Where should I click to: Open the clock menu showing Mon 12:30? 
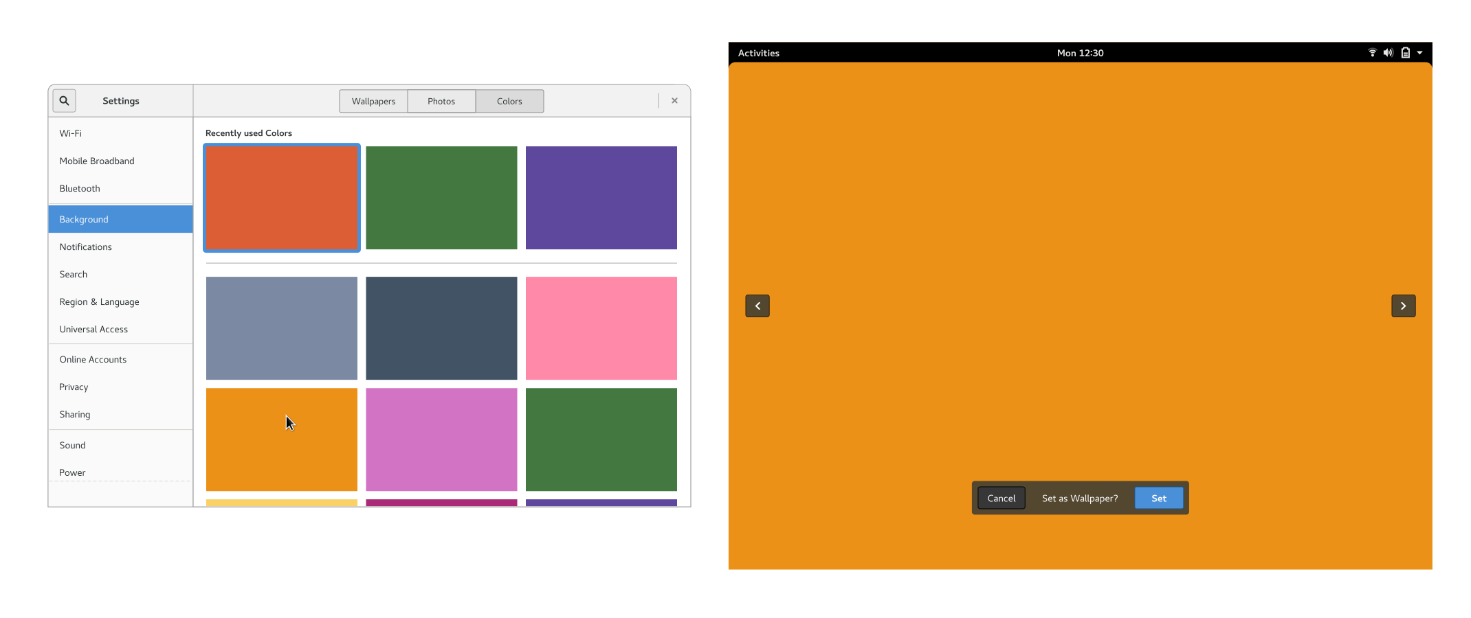[1080, 53]
